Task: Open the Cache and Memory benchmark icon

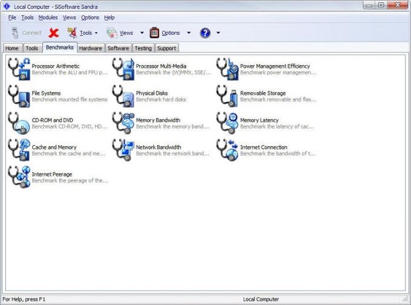Action: tap(19, 150)
